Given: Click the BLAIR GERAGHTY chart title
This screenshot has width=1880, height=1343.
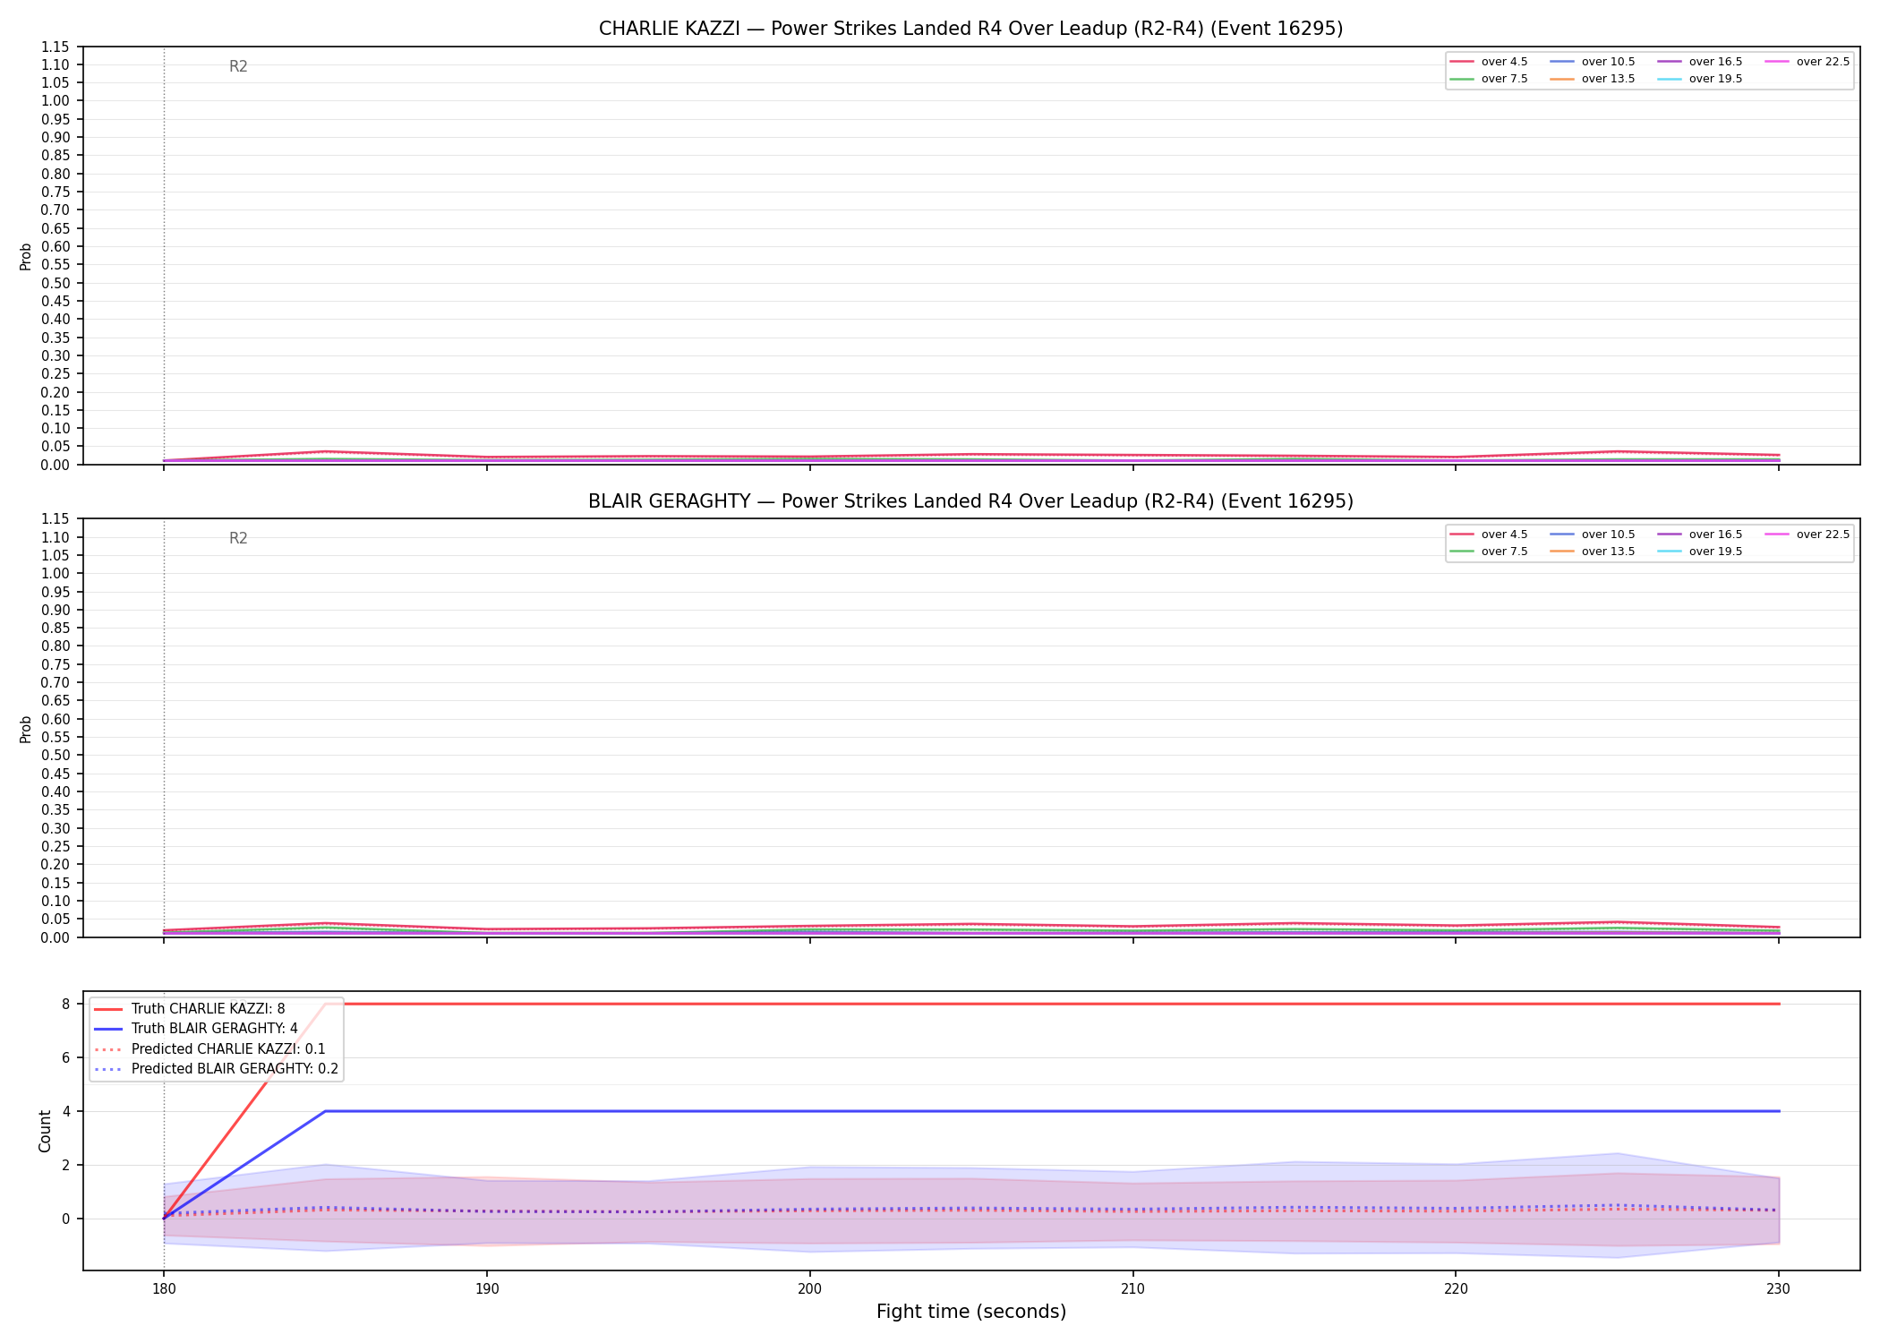Looking at the screenshot, I should (x=970, y=501).
